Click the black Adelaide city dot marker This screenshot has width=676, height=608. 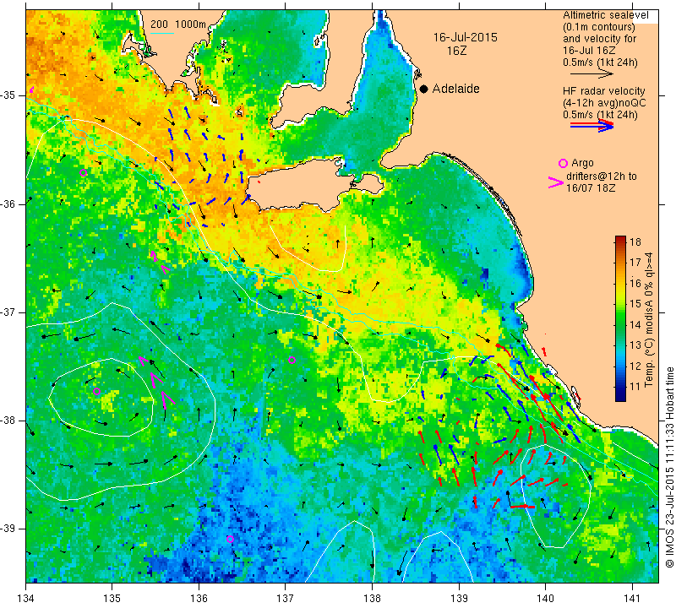(x=424, y=89)
